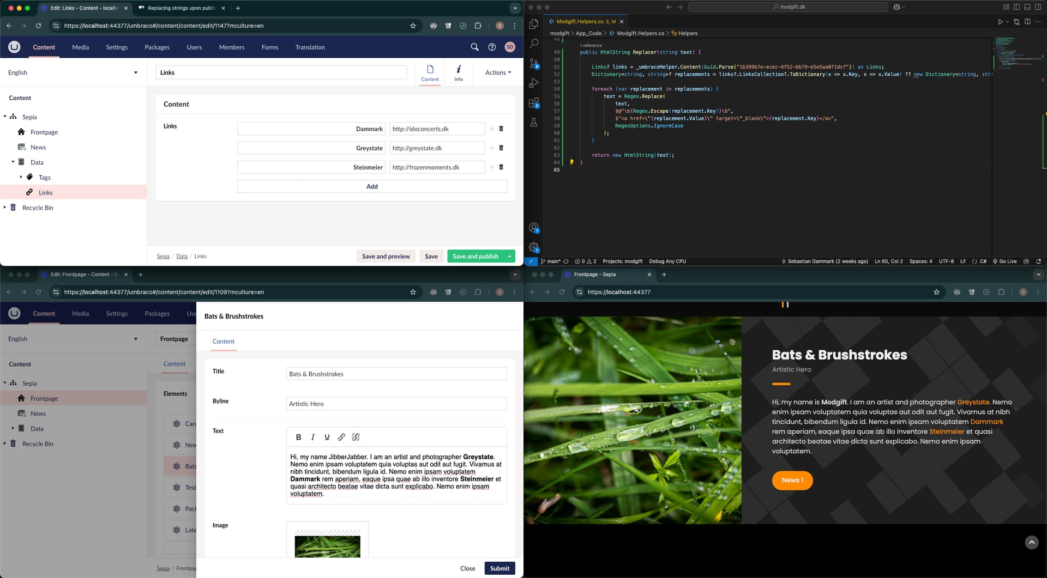Toggle bold in Text editor
Image resolution: width=1047 pixels, height=578 pixels.
pos(298,437)
